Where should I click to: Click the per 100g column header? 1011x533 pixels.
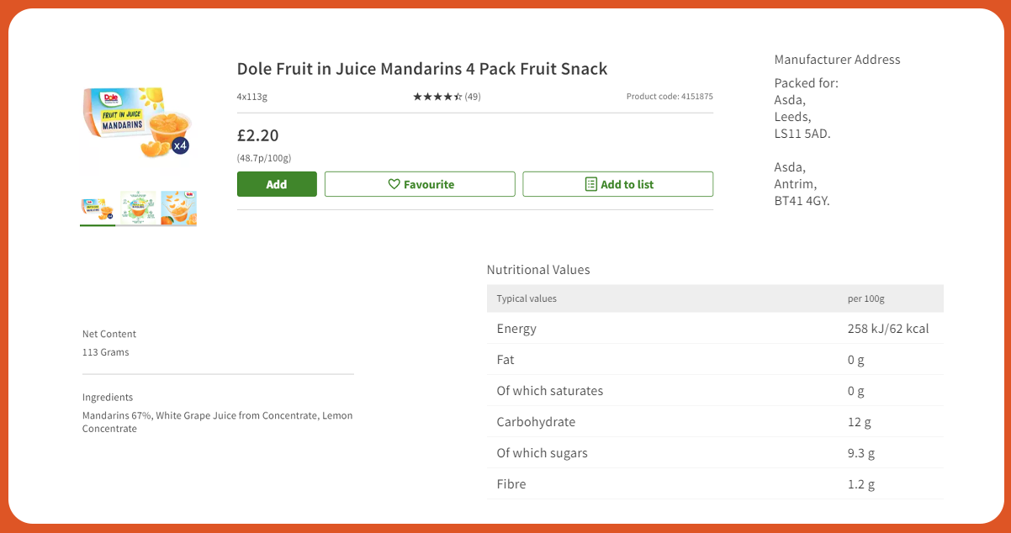[865, 298]
